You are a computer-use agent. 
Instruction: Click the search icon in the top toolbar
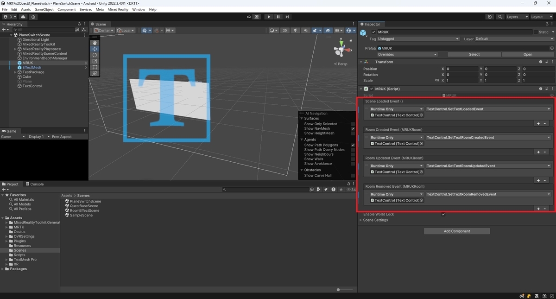coord(500,17)
